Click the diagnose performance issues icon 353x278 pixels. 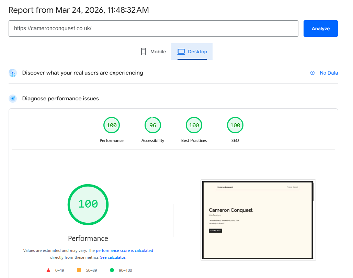pyautogui.click(x=13, y=99)
